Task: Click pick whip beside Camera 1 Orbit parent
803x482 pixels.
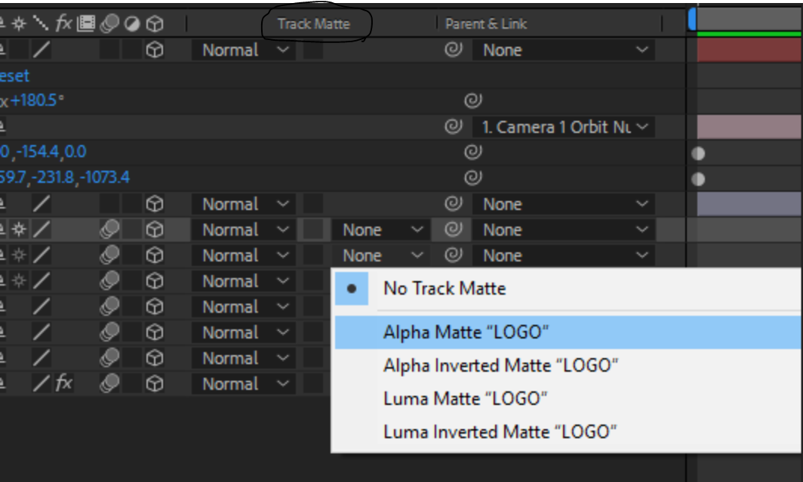Action: [453, 127]
